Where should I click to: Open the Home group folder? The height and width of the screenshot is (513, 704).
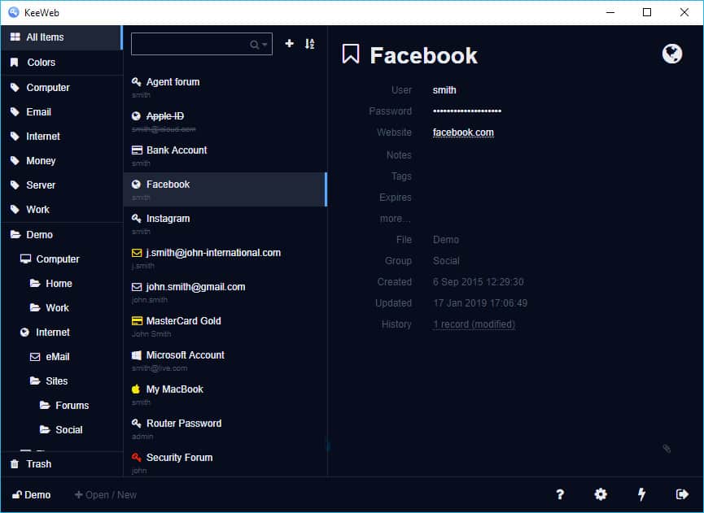click(62, 284)
